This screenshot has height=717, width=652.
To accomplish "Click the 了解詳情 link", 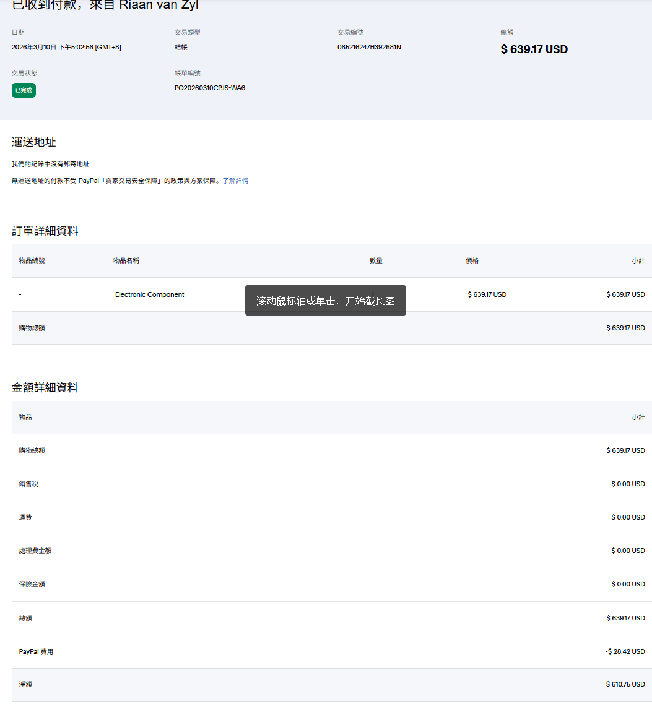I will [x=235, y=181].
